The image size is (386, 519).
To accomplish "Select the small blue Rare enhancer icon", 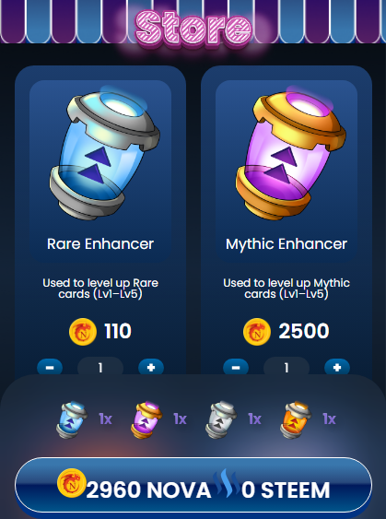I will coord(72,419).
